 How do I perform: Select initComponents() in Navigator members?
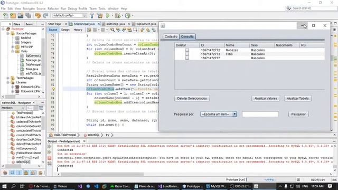26,148
